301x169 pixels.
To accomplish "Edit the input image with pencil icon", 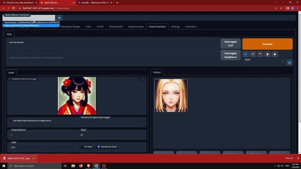I will pos(140,80).
